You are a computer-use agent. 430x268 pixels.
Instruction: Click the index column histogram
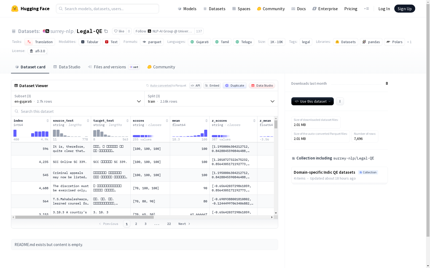[31, 133]
